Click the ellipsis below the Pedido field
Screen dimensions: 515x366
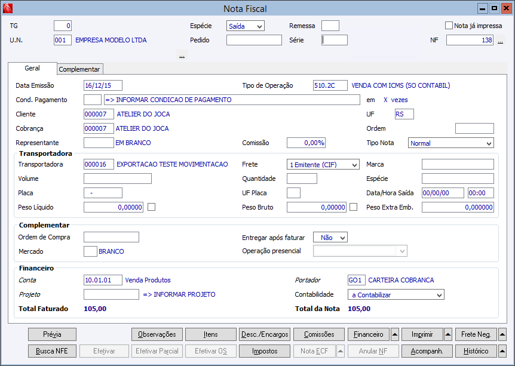click(182, 55)
